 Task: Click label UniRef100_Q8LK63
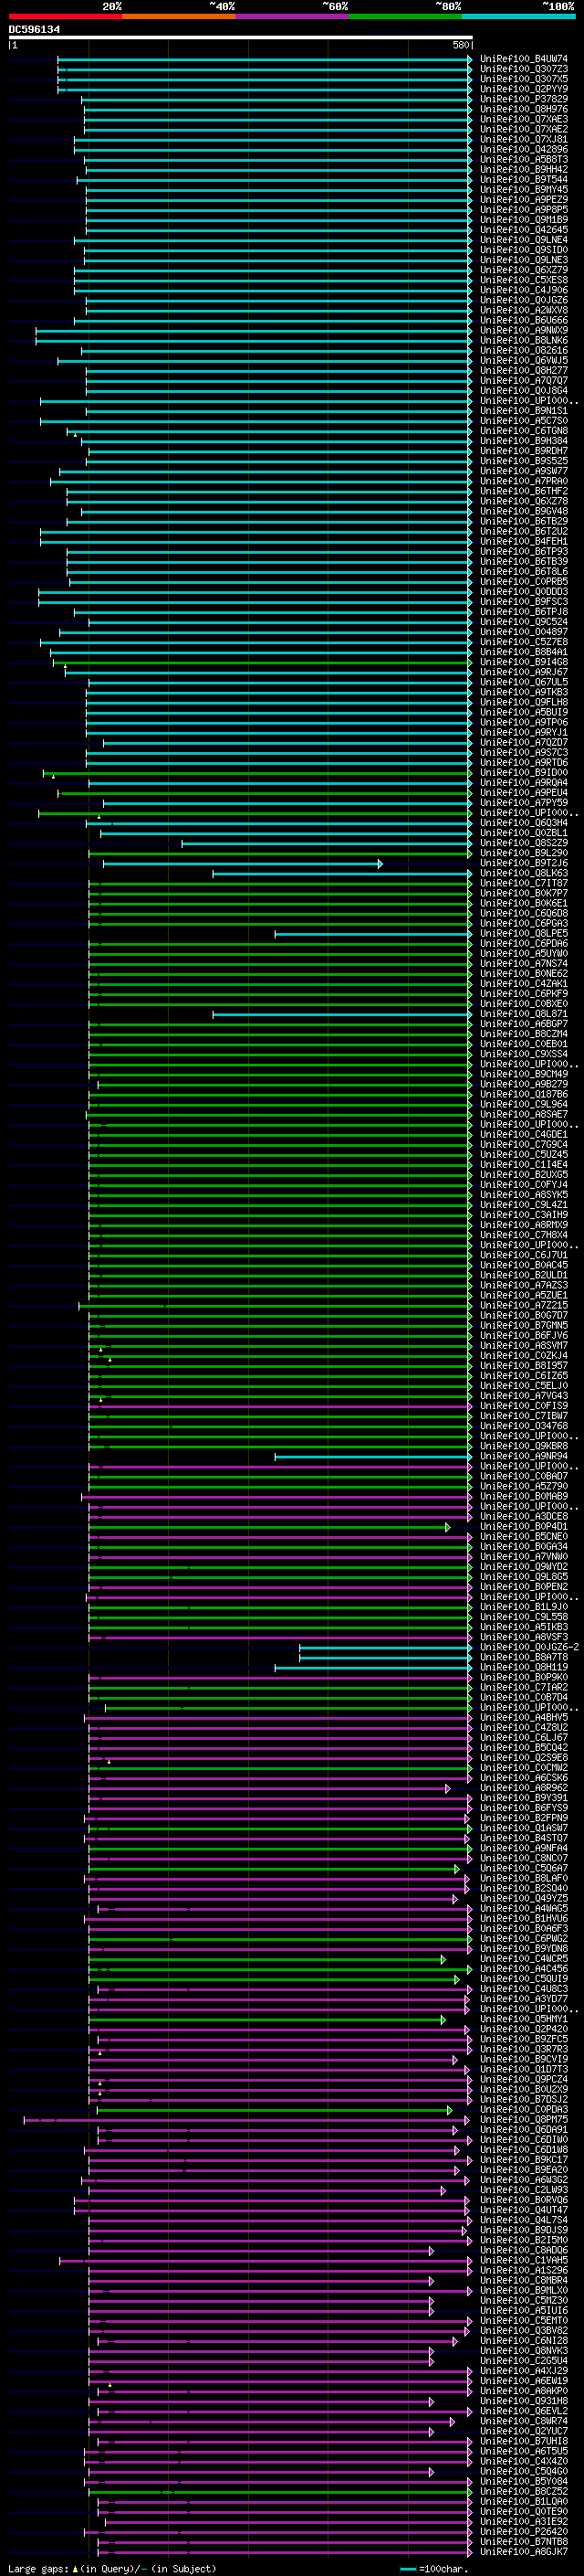pos(524,873)
